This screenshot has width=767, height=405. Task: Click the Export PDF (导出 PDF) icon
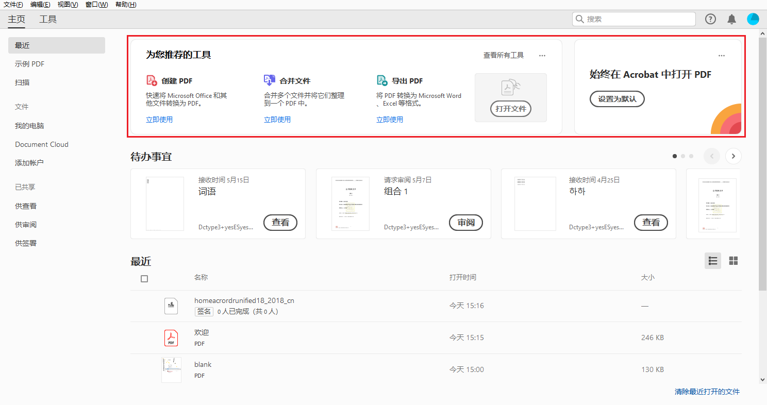(382, 80)
